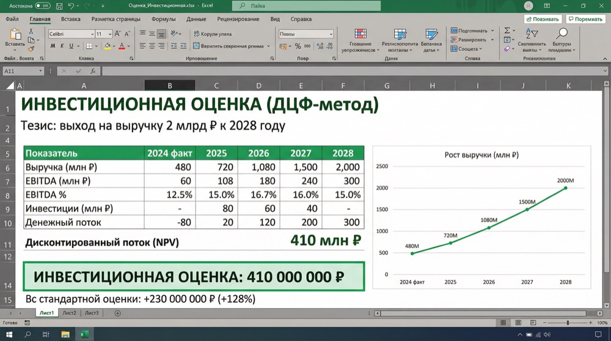Click the text orientation icon
The image size is (611, 341).
[x=174, y=34]
